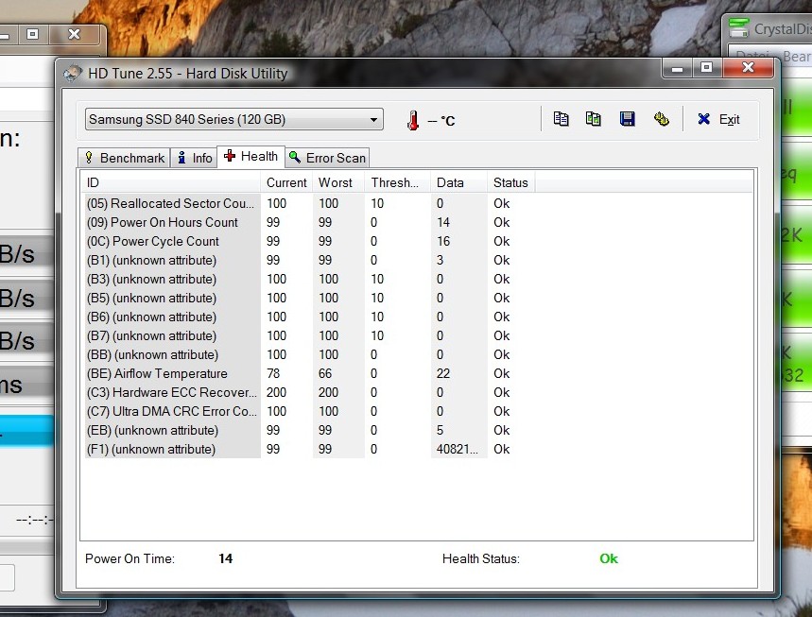Close the HD Tune window
Image resolution: width=812 pixels, height=617 pixels.
[x=749, y=68]
